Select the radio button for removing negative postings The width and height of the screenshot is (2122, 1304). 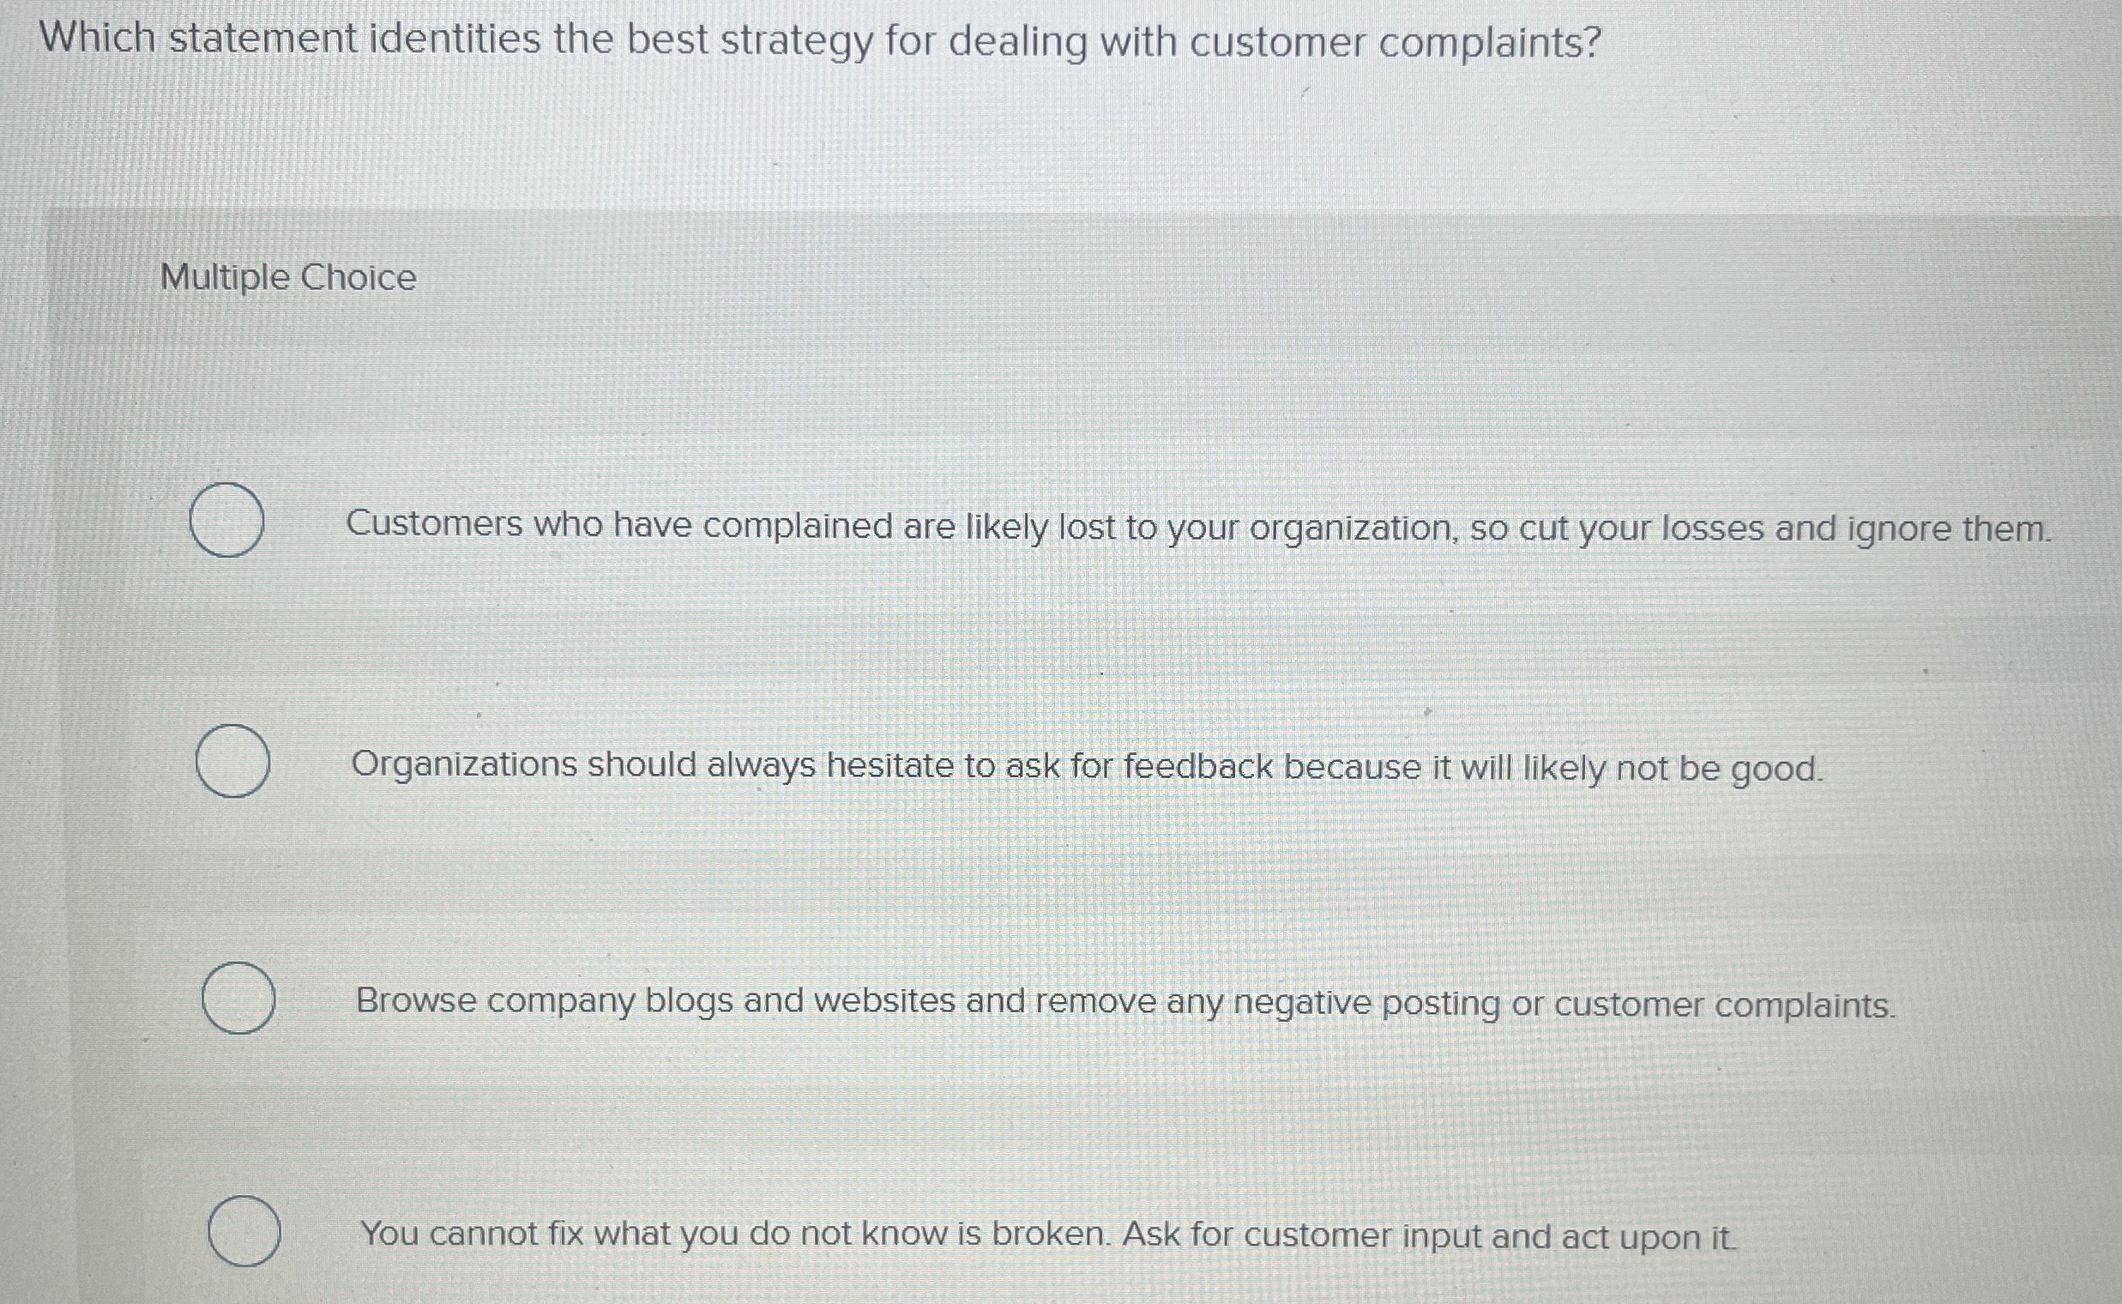pos(238,1000)
